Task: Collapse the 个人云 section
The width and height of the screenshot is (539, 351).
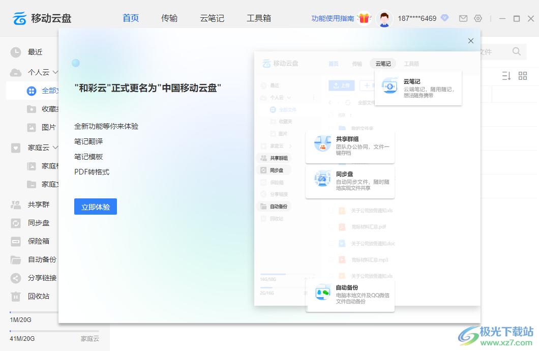Action: click(x=55, y=72)
